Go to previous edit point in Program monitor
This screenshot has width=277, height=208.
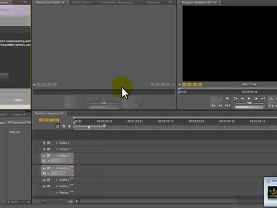coord(235,99)
